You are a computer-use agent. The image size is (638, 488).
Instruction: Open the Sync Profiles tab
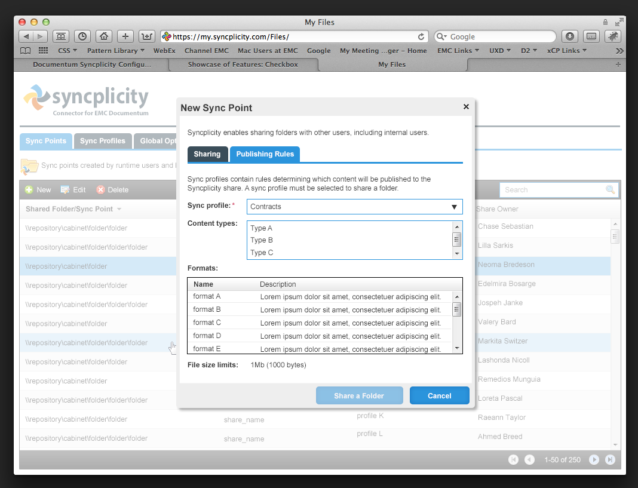103,141
